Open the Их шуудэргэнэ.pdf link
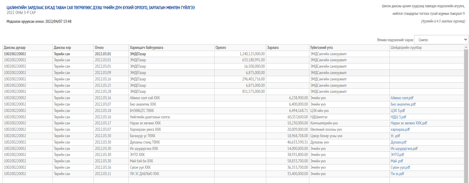469x183 pixels. [x=404, y=149]
